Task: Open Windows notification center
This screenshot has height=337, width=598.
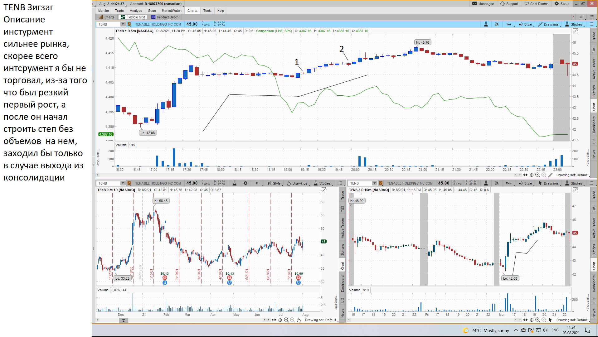Action: click(588, 330)
